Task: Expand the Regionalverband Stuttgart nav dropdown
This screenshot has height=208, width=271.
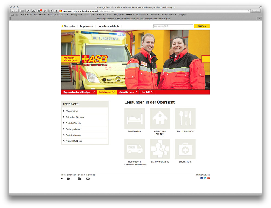Action: pos(79,92)
